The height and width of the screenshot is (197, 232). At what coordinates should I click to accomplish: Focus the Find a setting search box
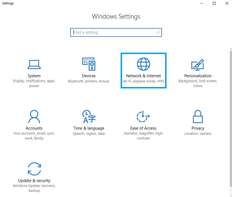[116, 32]
